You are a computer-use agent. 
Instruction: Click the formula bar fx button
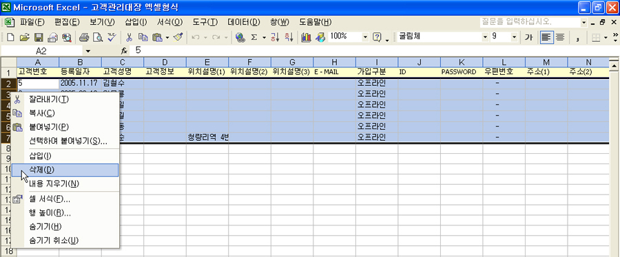tap(124, 51)
